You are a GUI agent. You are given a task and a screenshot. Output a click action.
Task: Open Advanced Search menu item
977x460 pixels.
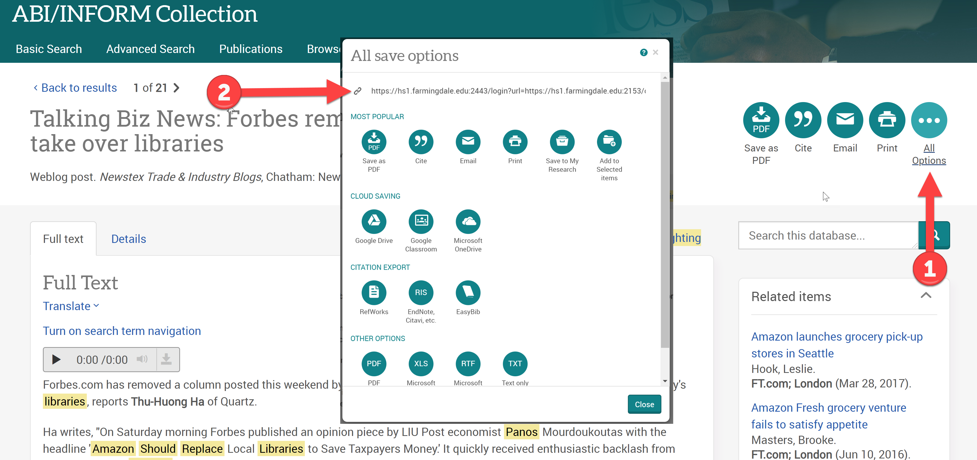(150, 49)
